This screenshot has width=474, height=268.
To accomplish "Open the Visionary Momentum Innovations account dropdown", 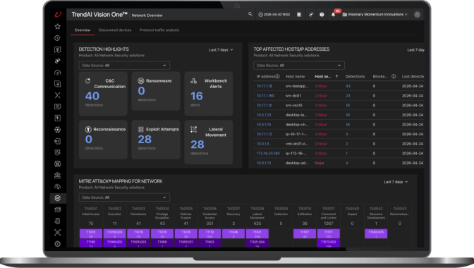I will click(375, 14).
